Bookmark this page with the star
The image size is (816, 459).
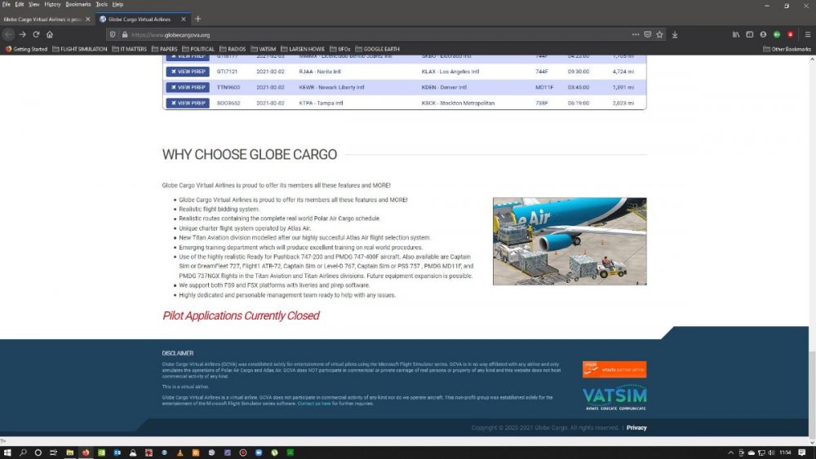click(659, 34)
